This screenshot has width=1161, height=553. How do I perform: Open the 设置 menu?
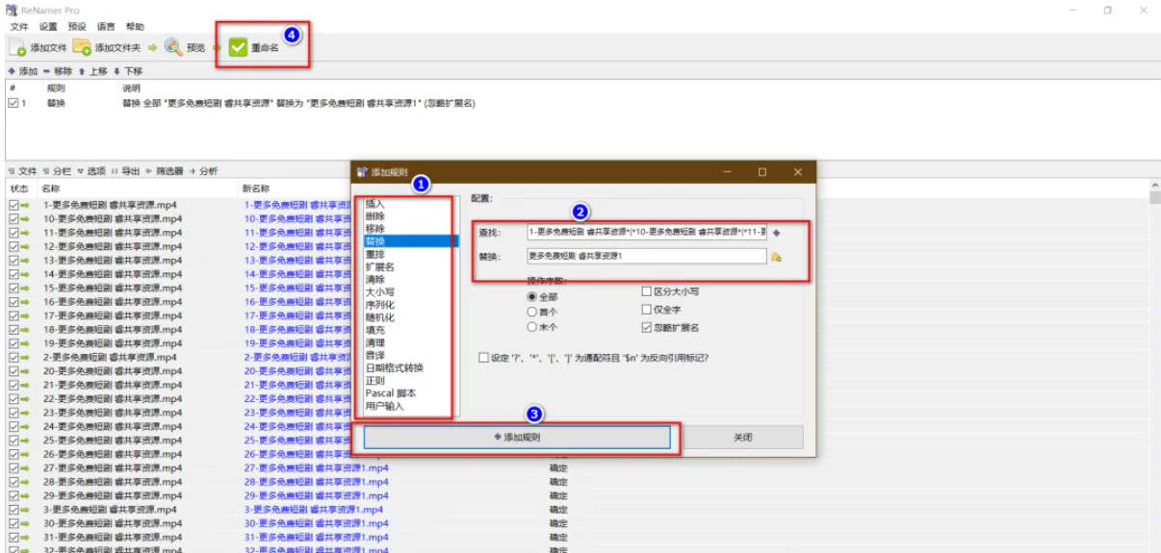(48, 27)
